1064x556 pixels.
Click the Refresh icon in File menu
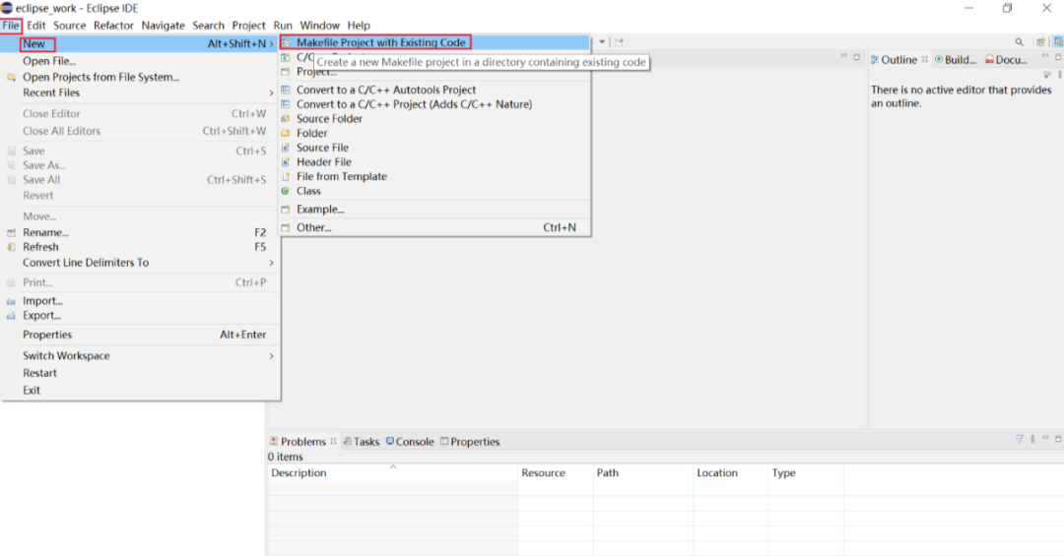click(11, 247)
